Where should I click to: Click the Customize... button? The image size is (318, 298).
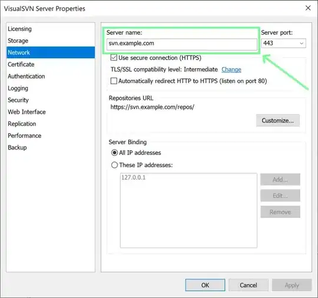pyautogui.click(x=277, y=121)
